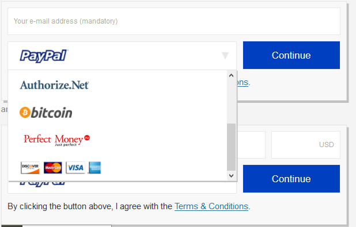
Task: Click scrollbar up arrow in payment list
Action: (232, 75)
